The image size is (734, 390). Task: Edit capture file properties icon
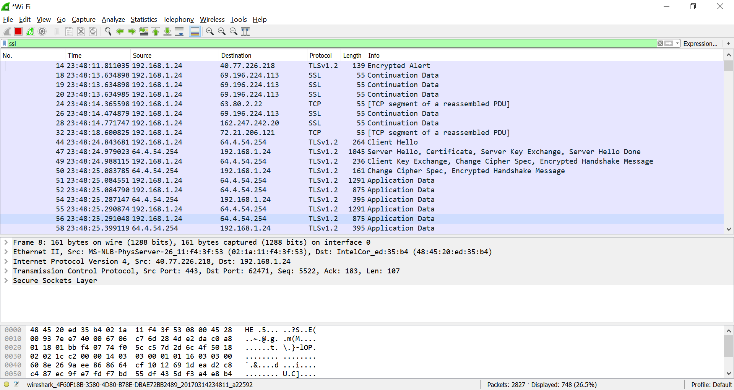click(17, 384)
